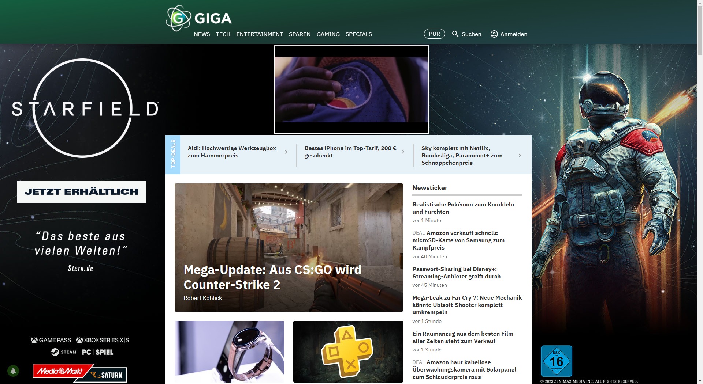Click the search magnifier icon

[x=455, y=34]
